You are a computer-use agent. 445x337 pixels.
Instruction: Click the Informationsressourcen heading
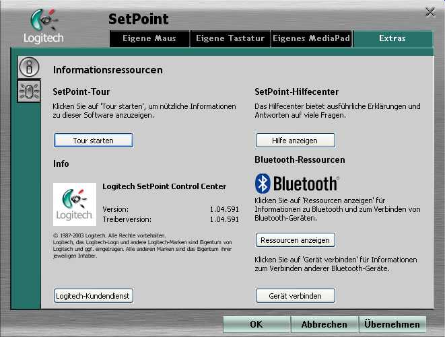108,70
